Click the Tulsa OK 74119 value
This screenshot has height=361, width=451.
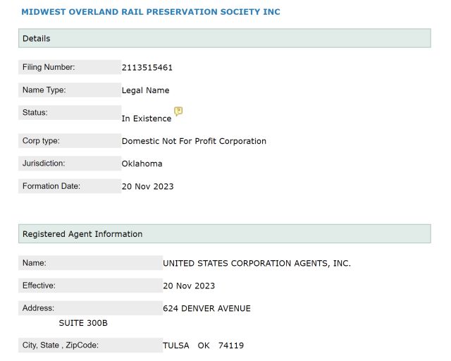click(x=203, y=345)
